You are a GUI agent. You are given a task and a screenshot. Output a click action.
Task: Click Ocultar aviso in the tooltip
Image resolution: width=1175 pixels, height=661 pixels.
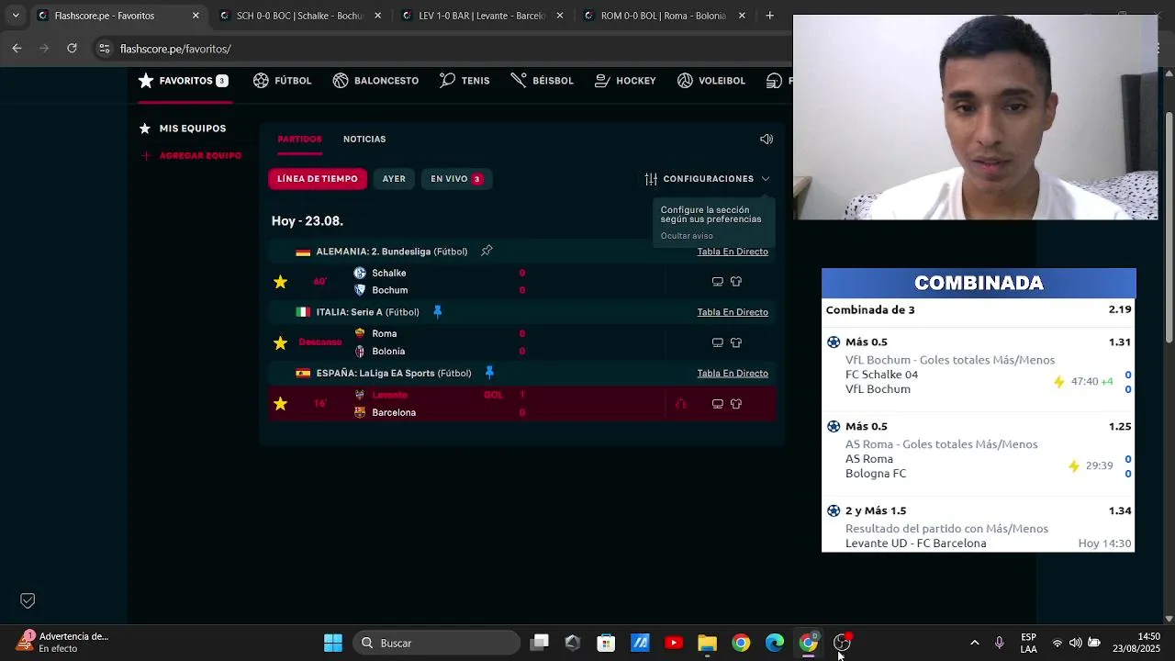click(x=687, y=236)
